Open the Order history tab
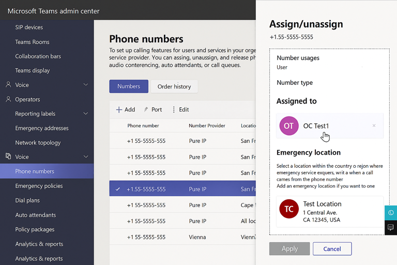The image size is (397, 265). [174, 86]
